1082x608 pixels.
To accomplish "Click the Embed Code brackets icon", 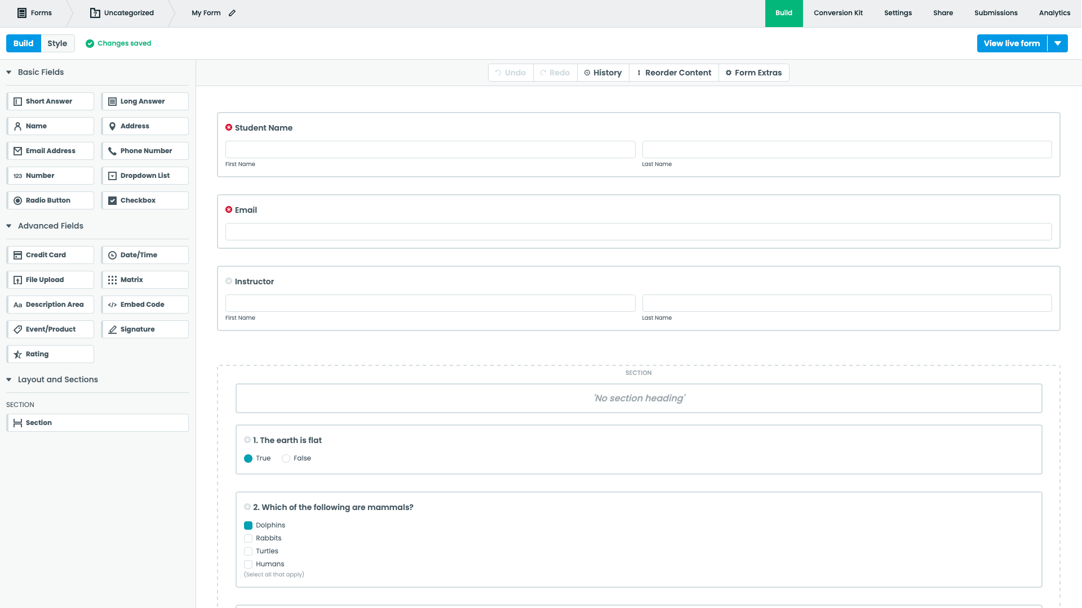I will coord(112,305).
